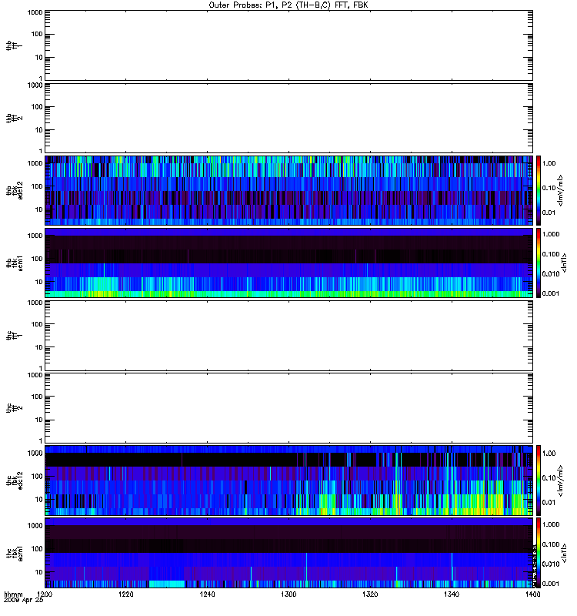This screenshot has height=616, width=577.
Task: Click the "2009 Apr 25" date label
Action: click(24, 601)
